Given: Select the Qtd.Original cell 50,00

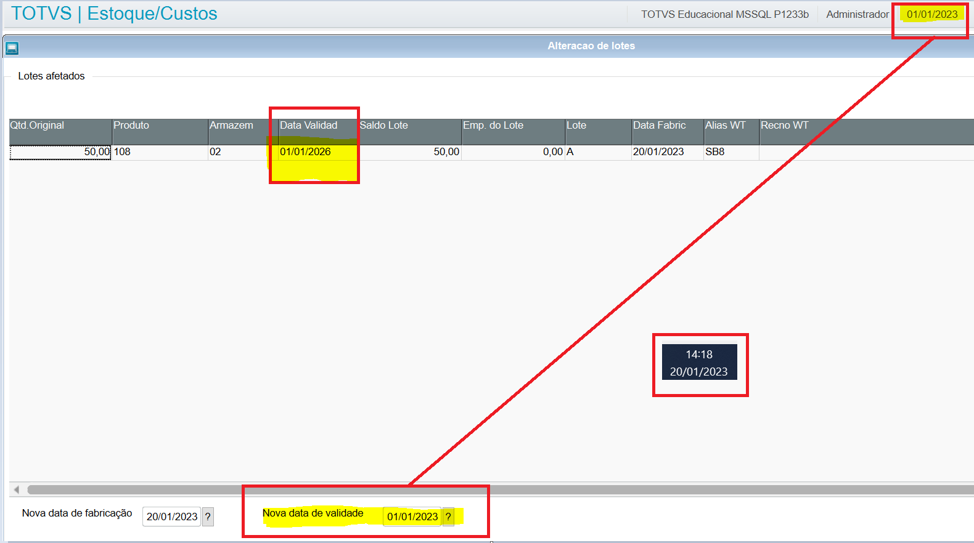Looking at the screenshot, I should pyautogui.click(x=60, y=152).
